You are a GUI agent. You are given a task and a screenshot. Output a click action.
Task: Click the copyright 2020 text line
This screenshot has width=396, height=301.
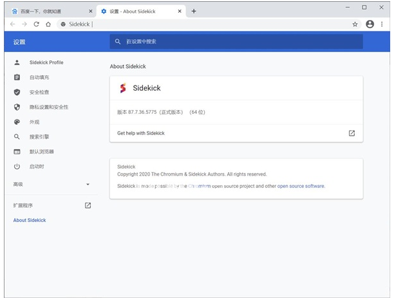pyautogui.click(x=192, y=174)
